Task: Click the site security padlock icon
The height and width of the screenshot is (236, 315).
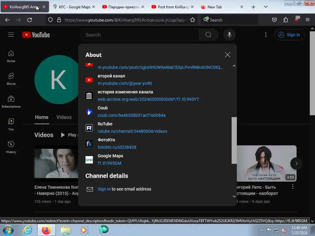Action: click(x=59, y=20)
